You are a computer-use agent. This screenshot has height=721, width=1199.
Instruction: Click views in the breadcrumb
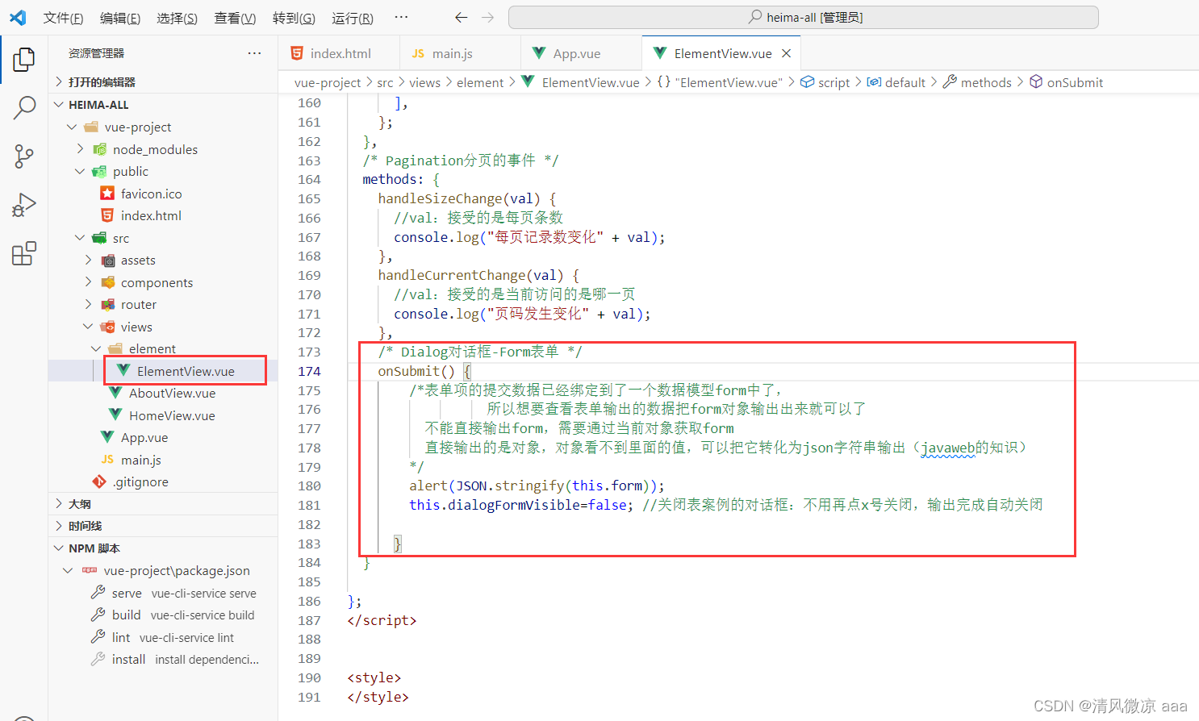point(424,82)
